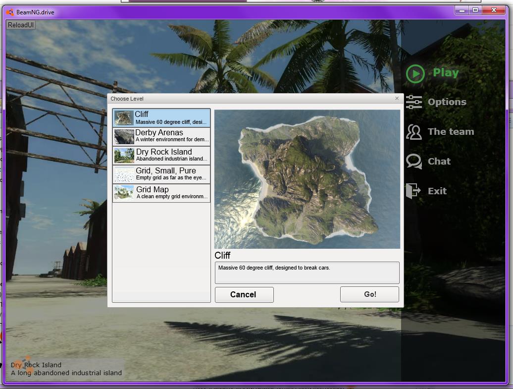Select the Grid Map level
The height and width of the screenshot is (389, 513).
coord(161,193)
